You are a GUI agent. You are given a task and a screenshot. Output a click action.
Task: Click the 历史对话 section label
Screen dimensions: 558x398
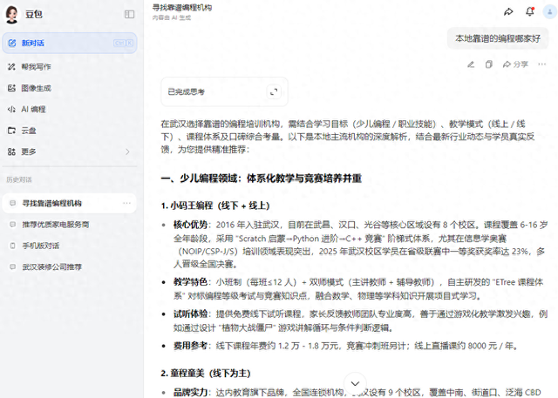(x=19, y=179)
